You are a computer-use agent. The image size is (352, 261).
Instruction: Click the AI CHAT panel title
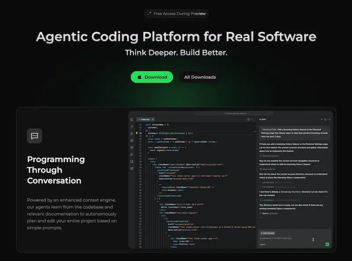click(x=262, y=120)
